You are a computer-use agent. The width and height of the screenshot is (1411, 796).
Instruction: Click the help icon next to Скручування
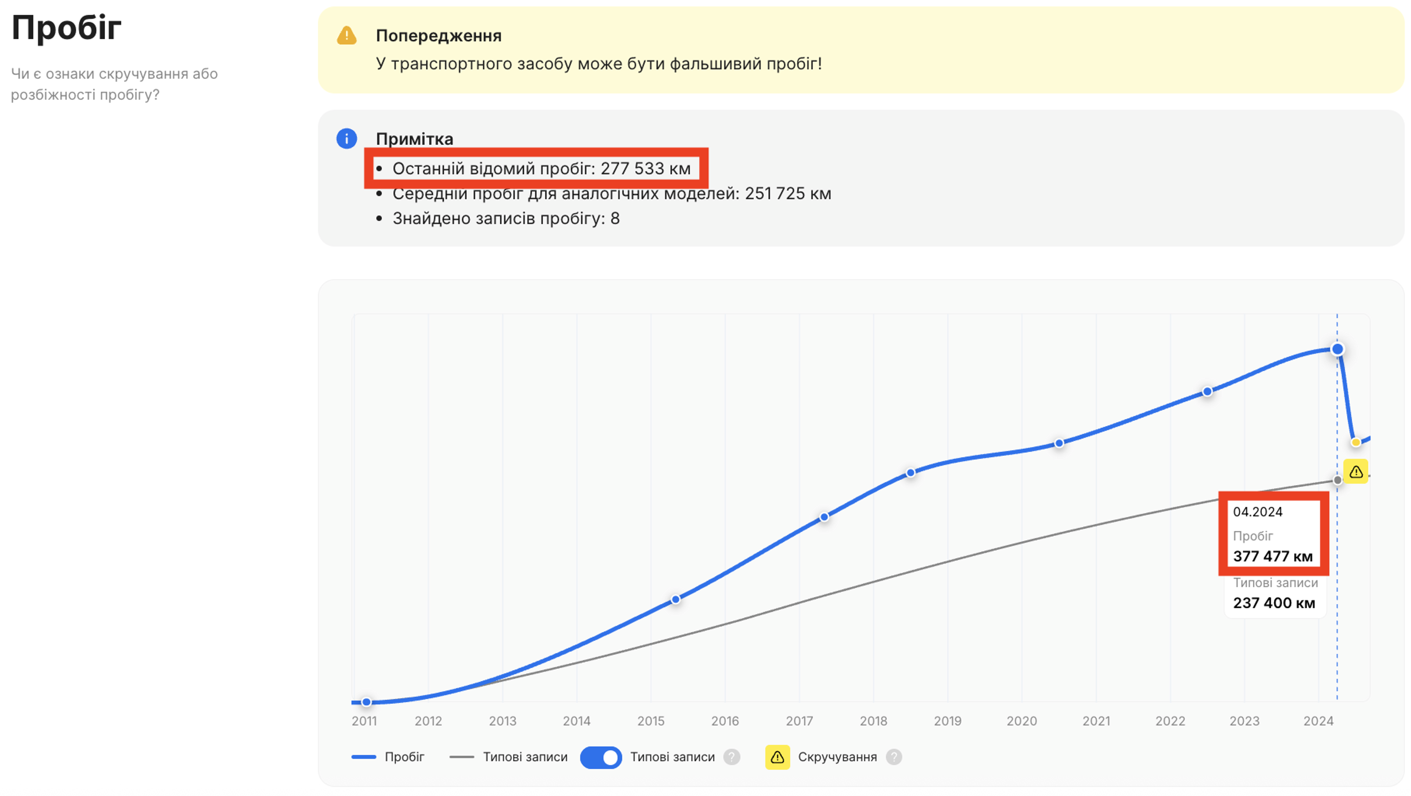click(x=893, y=757)
